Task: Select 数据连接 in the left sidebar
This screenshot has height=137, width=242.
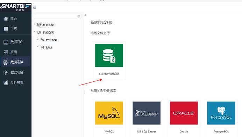Action: coord(15,62)
